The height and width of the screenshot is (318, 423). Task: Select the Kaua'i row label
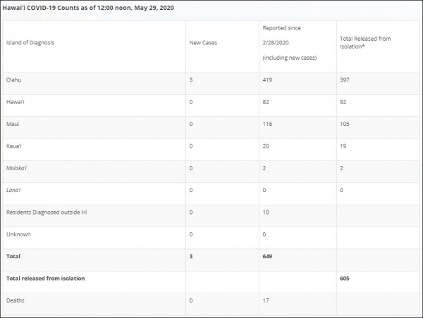pyautogui.click(x=14, y=146)
